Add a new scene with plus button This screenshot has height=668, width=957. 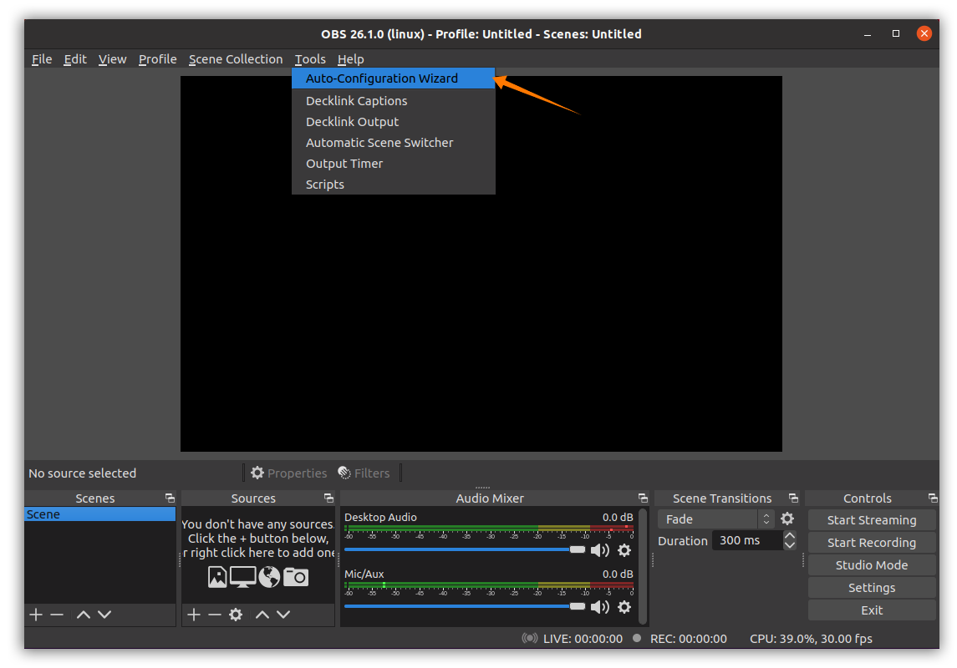tap(36, 615)
